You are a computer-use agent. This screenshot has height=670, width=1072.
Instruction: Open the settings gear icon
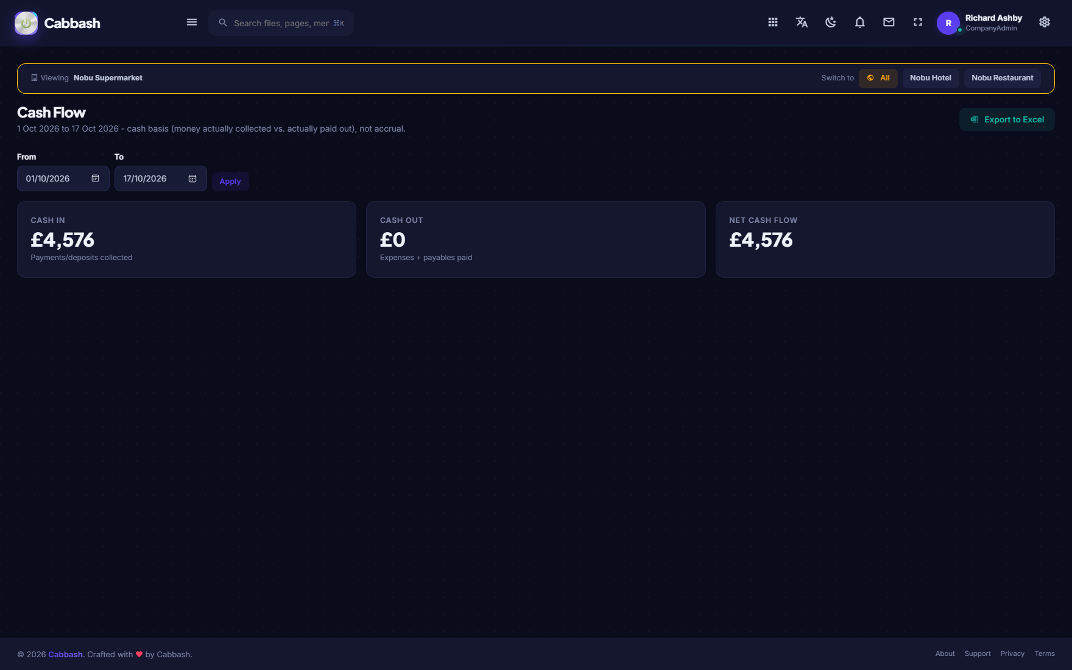point(1045,23)
